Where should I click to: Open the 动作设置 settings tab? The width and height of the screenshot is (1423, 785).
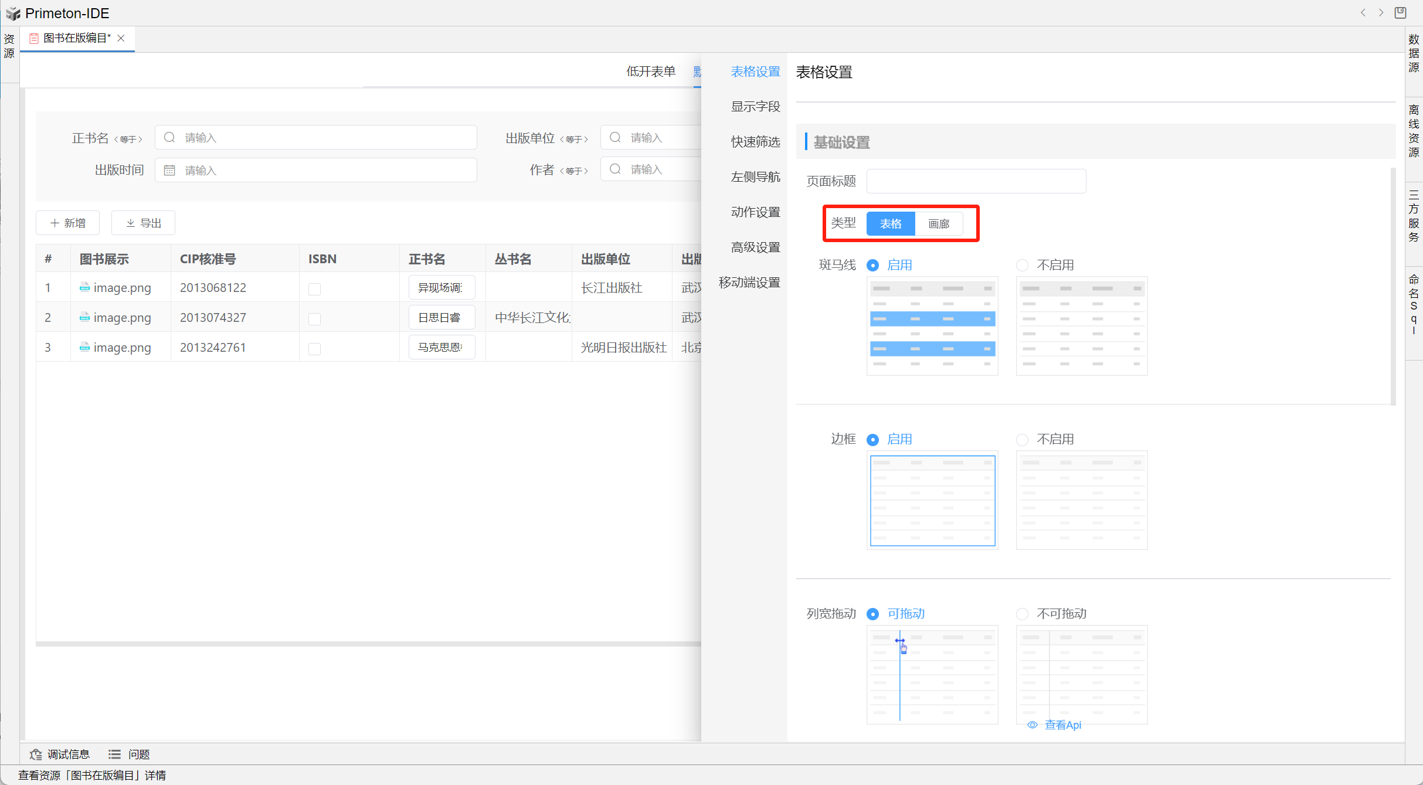(x=755, y=212)
